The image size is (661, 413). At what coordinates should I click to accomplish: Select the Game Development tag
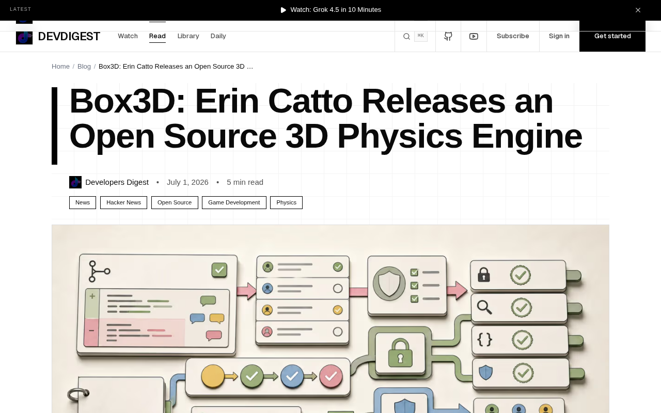click(234, 203)
